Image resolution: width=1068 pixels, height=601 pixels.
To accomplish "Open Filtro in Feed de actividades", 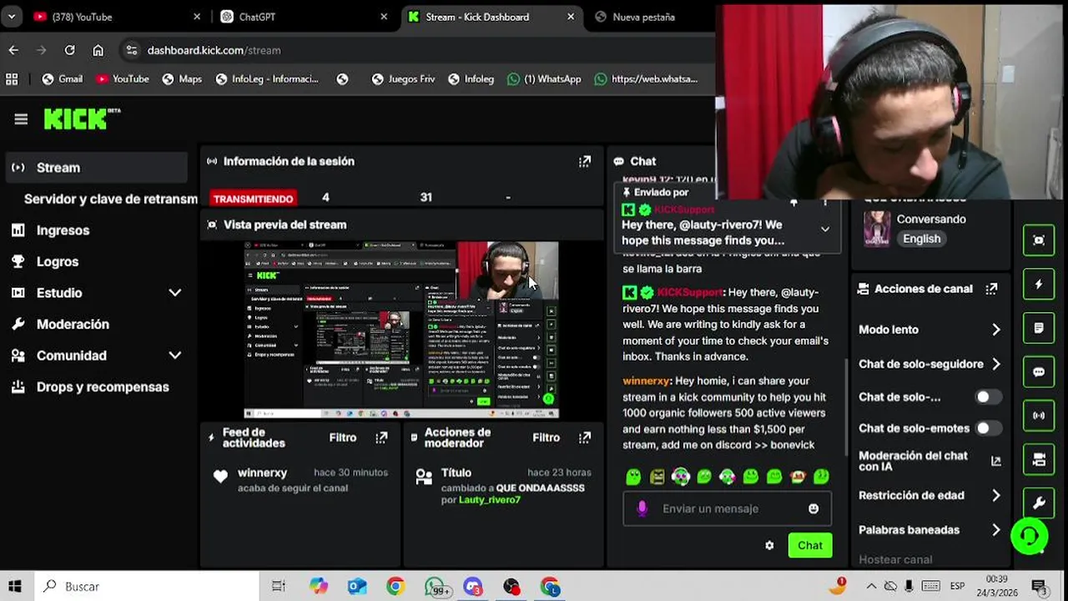I will click(x=343, y=437).
